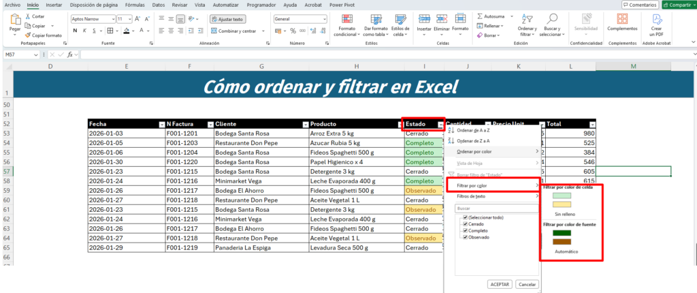Filter by light green cell color

click(x=562, y=196)
